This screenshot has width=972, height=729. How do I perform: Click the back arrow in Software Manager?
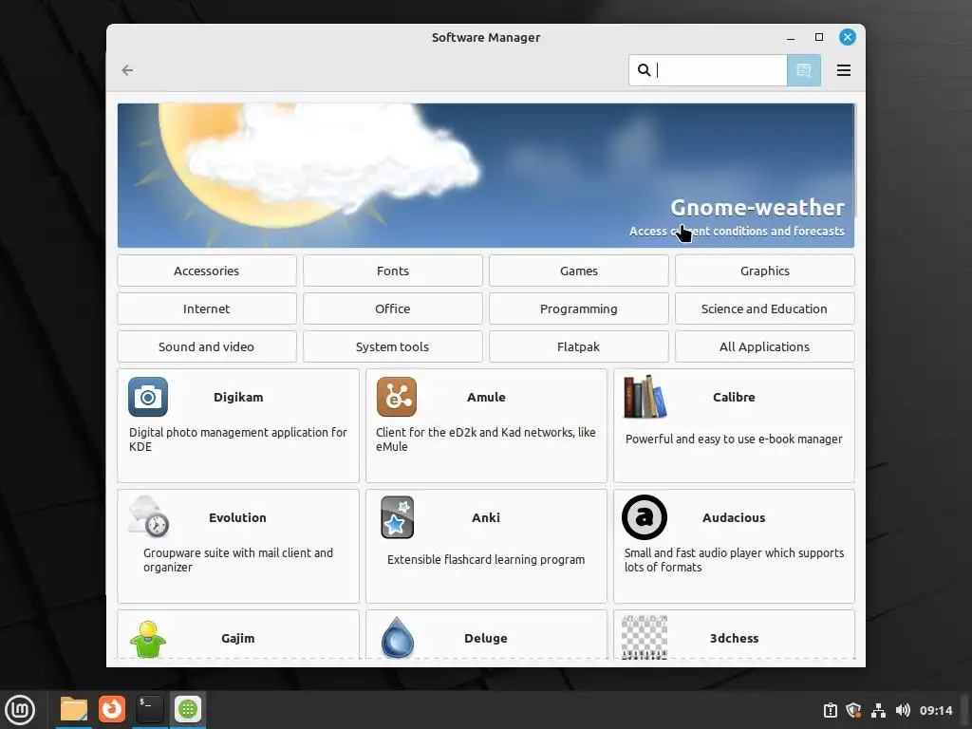coord(128,70)
